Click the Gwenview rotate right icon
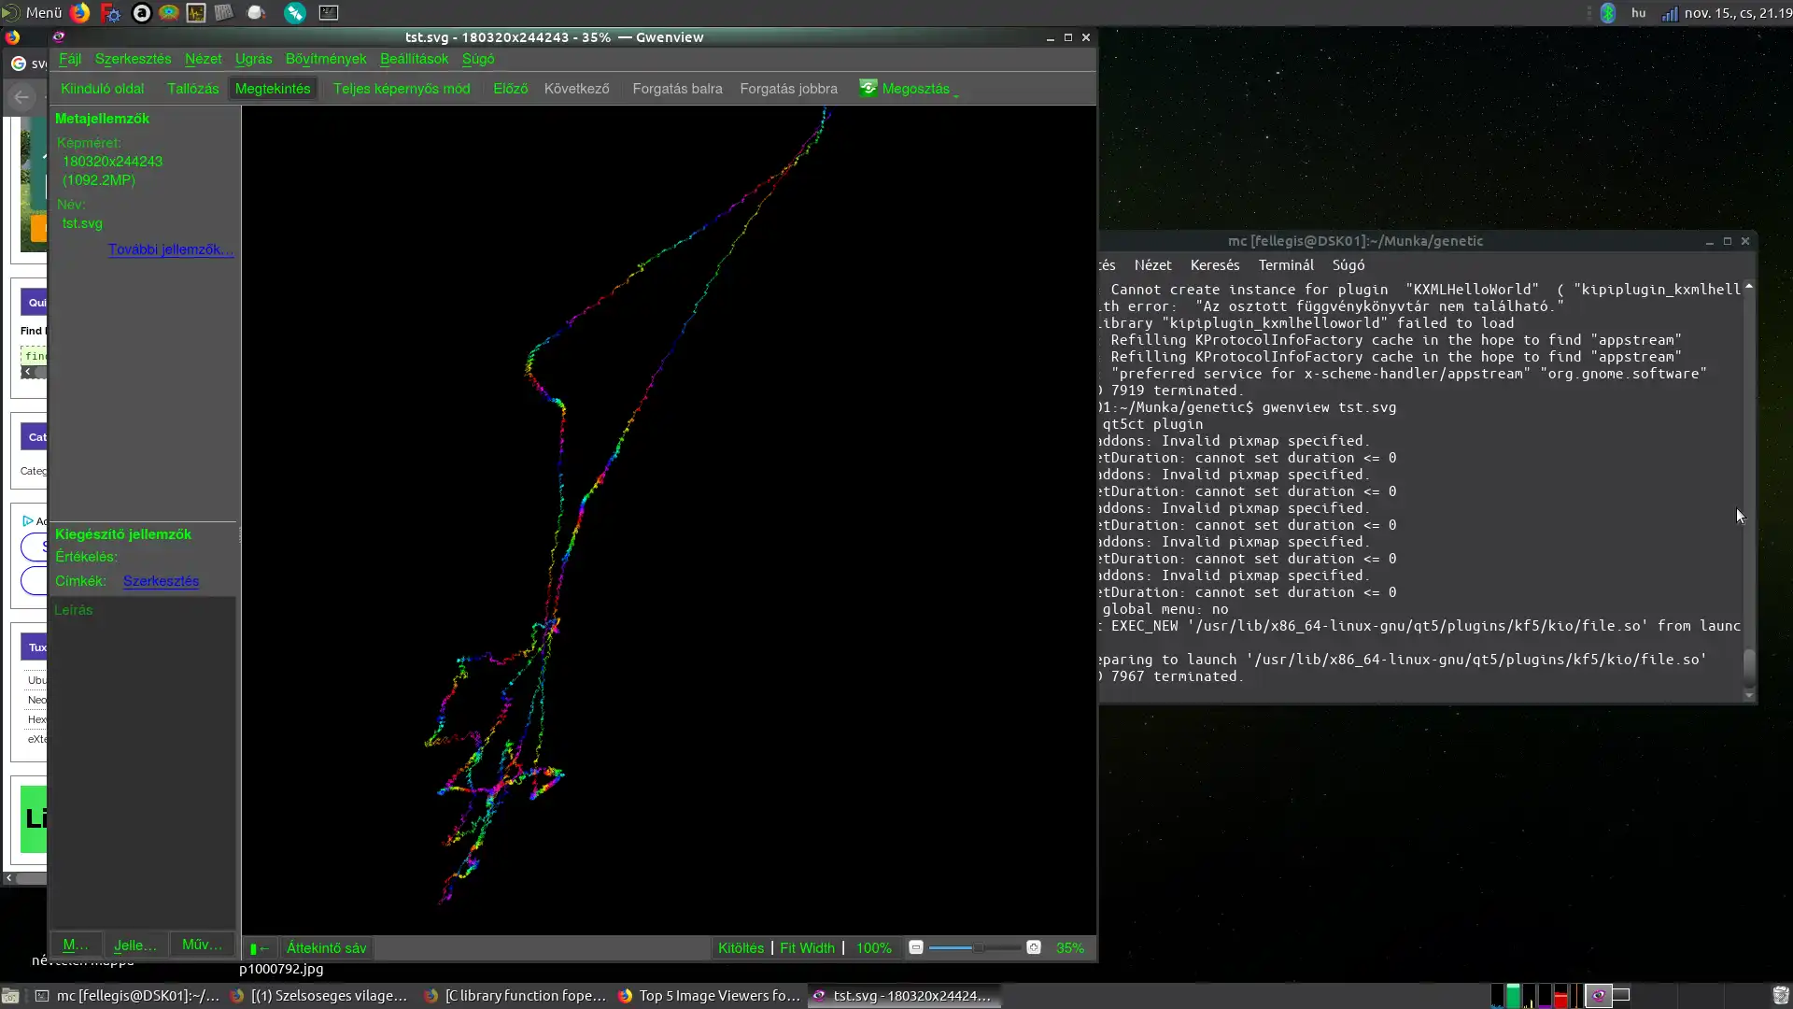 (x=789, y=88)
